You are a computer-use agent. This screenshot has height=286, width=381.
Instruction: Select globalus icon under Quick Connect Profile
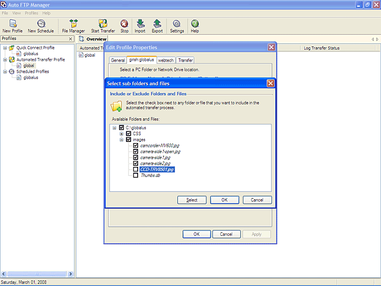pyautogui.click(x=19, y=53)
